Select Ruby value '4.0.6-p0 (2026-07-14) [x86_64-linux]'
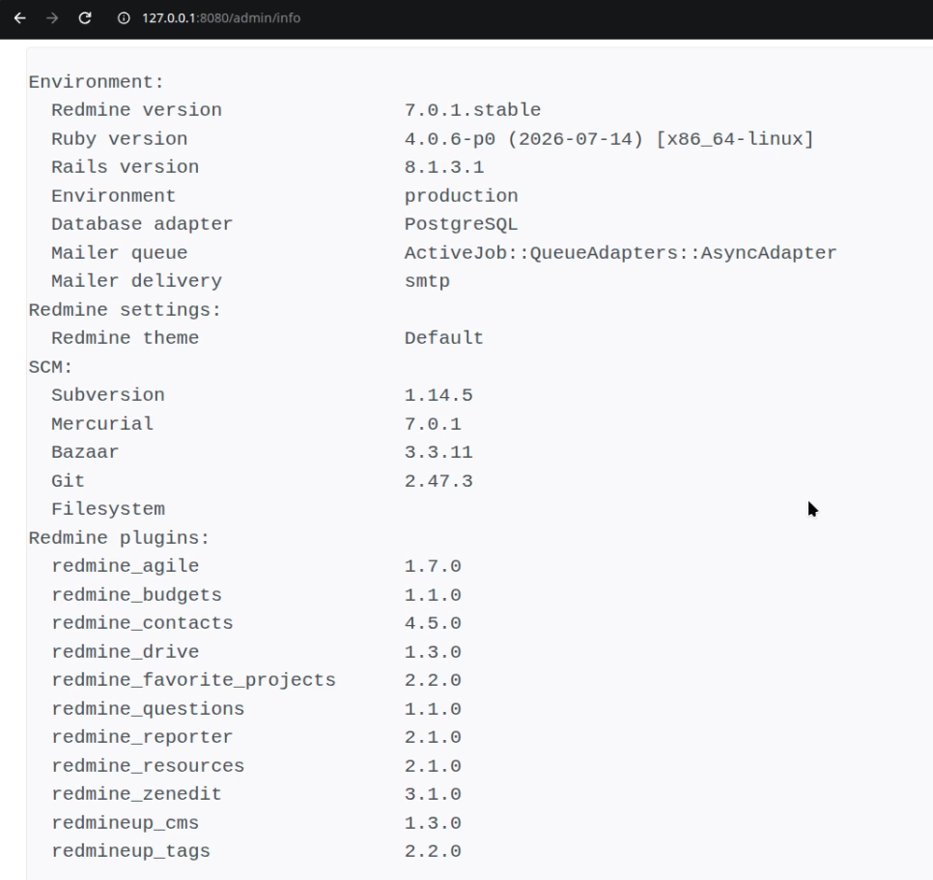Image resolution: width=933 pixels, height=880 pixels. coord(608,139)
